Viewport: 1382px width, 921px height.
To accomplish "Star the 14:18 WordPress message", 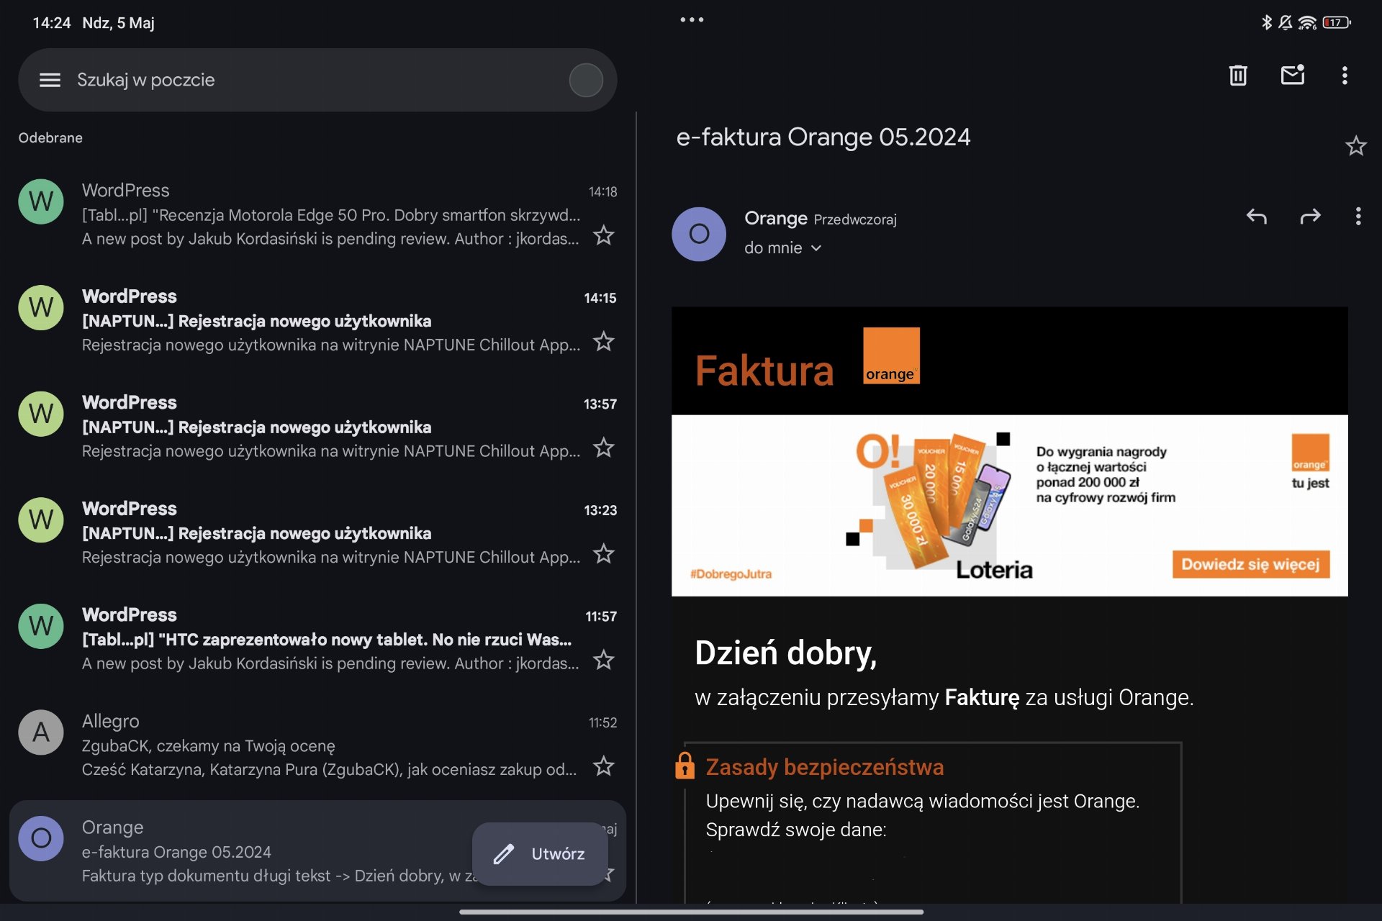I will (x=603, y=235).
